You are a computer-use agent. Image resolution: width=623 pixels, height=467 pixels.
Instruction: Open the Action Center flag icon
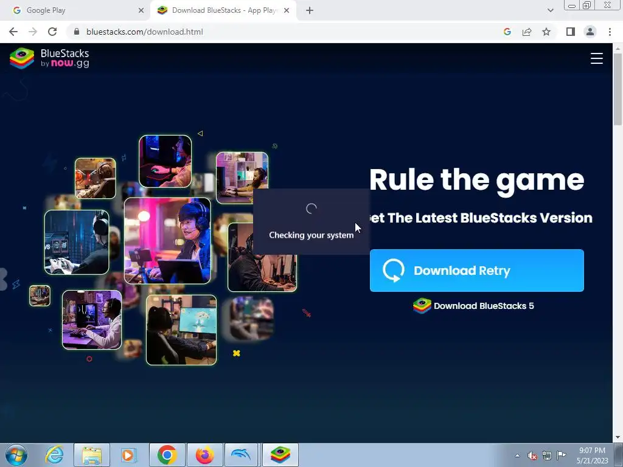(562, 455)
